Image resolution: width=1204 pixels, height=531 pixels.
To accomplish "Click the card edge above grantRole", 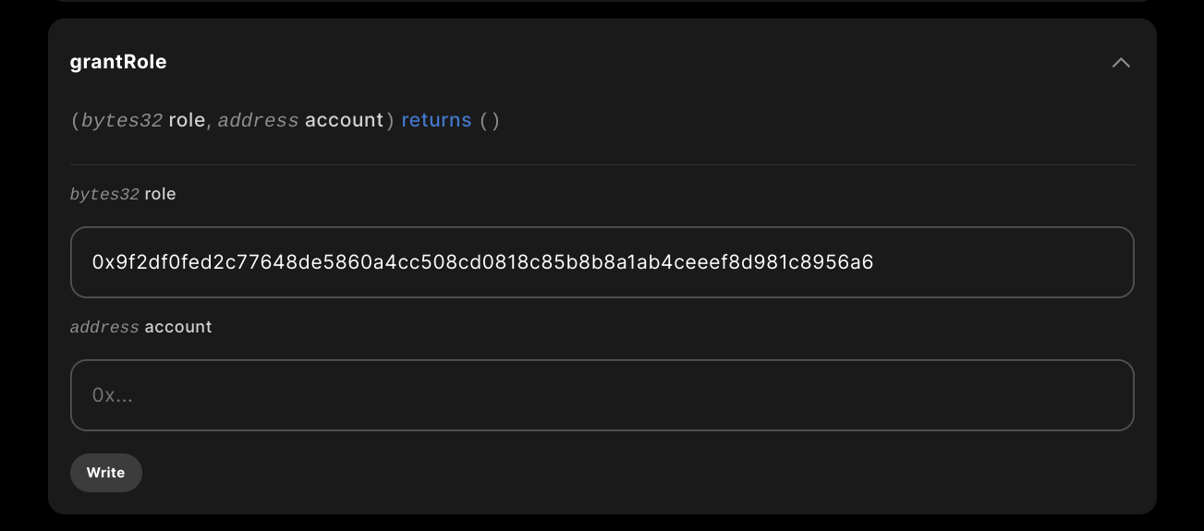I will point(602,19).
